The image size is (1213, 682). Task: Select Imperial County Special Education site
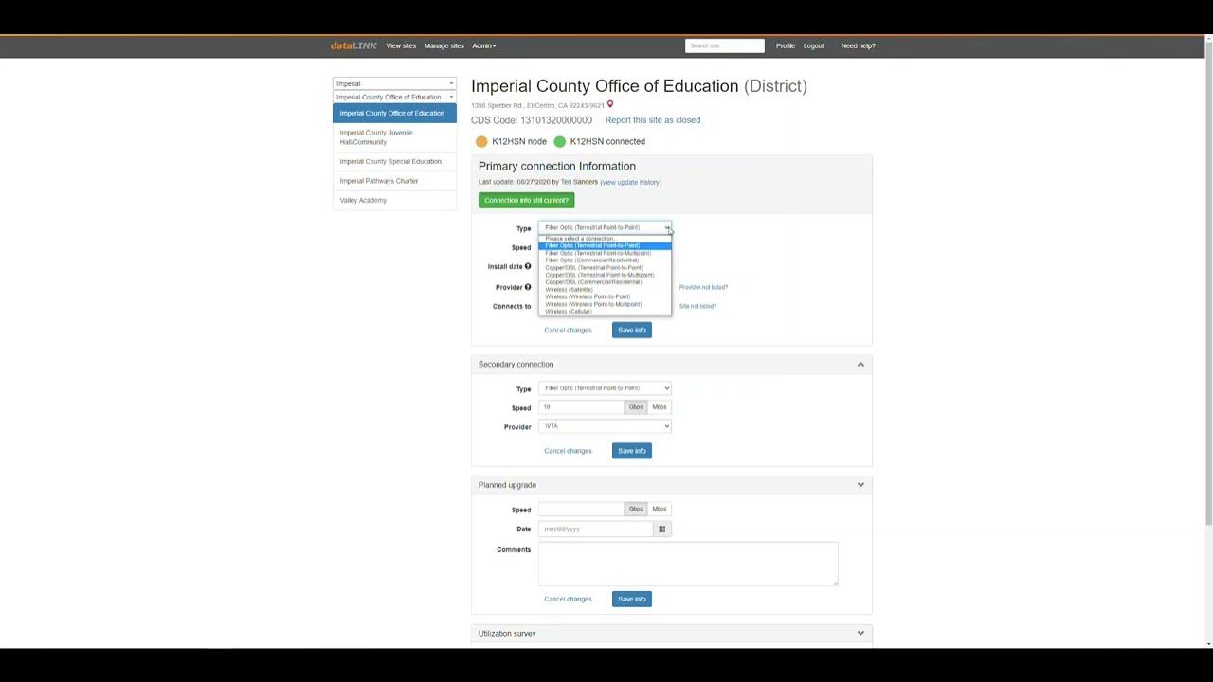[x=394, y=161]
